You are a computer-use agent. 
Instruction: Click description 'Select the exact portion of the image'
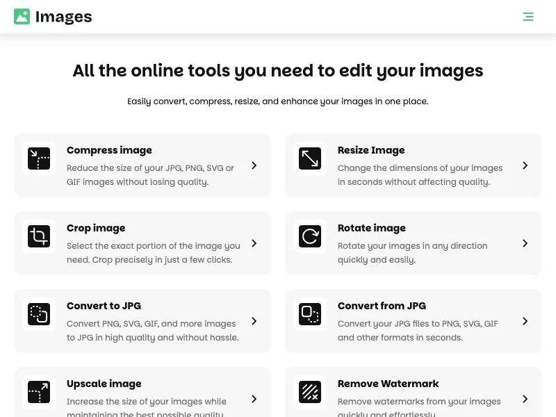click(x=154, y=253)
